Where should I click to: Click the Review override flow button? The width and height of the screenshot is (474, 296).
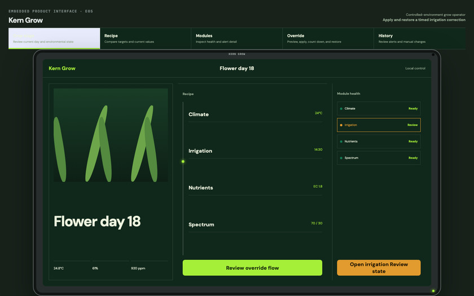click(252, 268)
